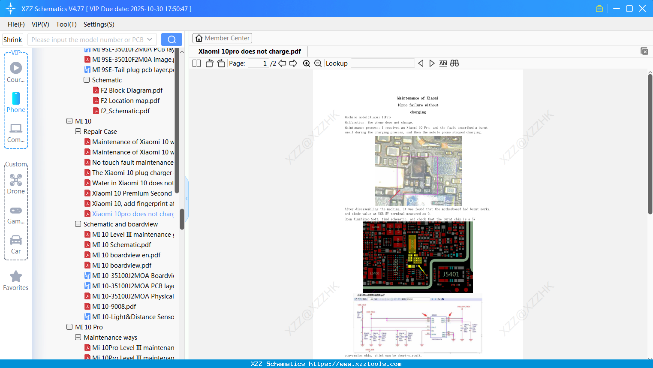Click the Lookup text field
Viewport: 653px width, 368px height.
pos(383,63)
